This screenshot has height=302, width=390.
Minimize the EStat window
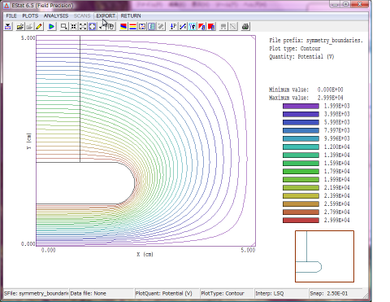(336, 4)
